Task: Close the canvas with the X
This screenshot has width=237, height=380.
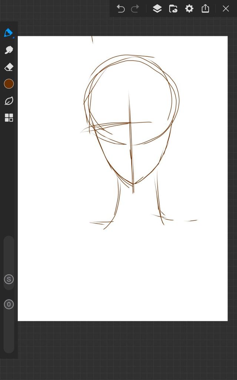Action: point(226,9)
